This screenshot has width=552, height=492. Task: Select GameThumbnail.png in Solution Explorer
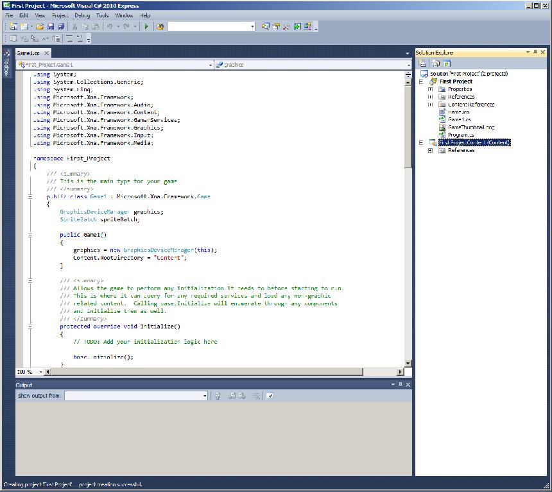471,128
